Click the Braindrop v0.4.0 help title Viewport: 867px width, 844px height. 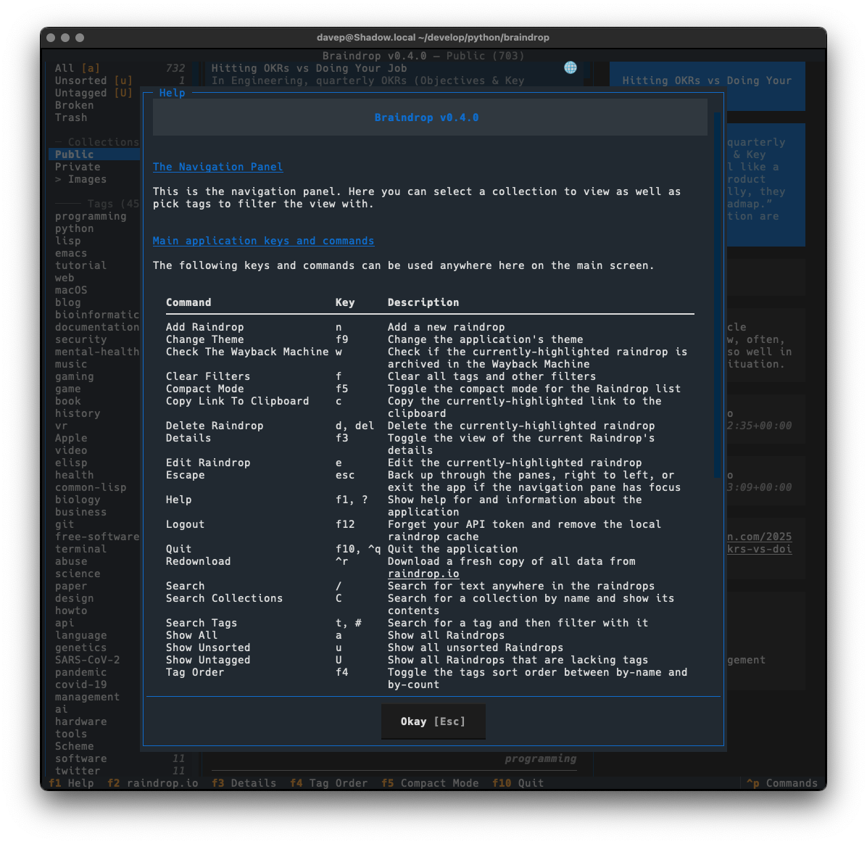pyautogui.click(x=426, y=117)
